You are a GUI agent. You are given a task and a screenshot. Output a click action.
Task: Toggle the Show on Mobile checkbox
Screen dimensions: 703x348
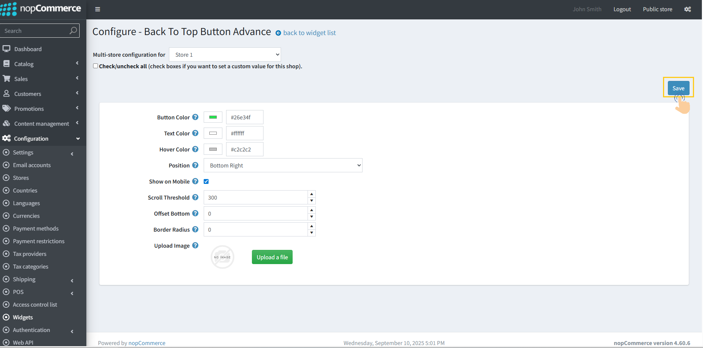coord(206,182)
